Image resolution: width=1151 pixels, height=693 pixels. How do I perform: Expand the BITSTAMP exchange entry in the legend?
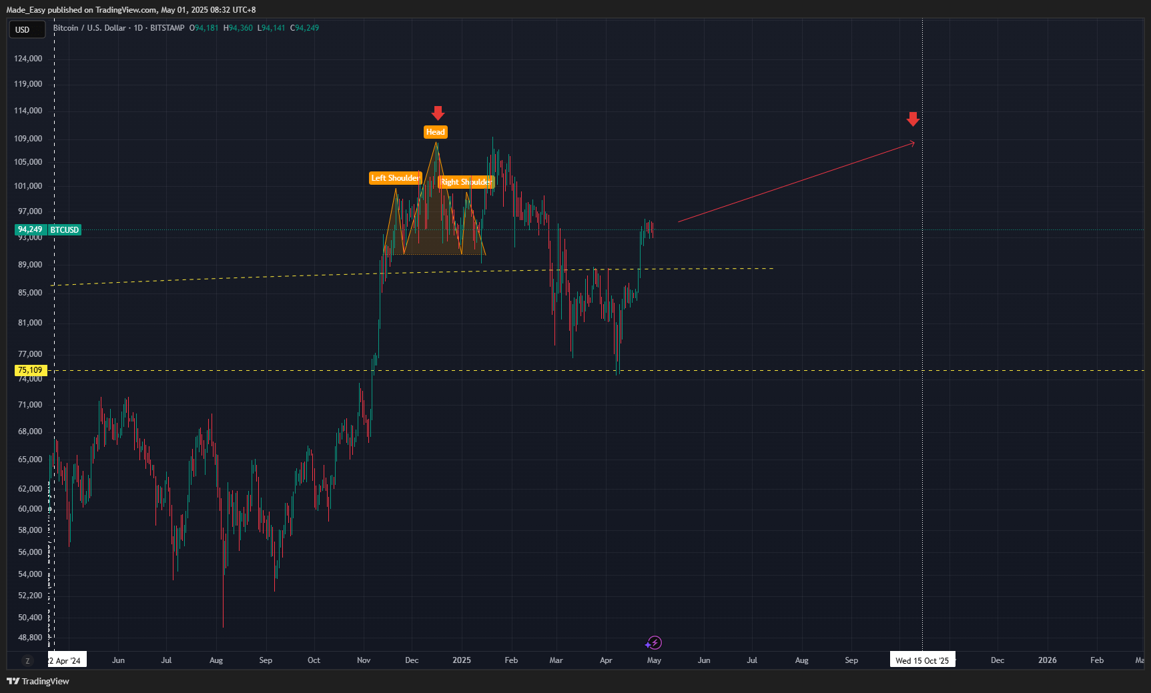coord(169,29)
